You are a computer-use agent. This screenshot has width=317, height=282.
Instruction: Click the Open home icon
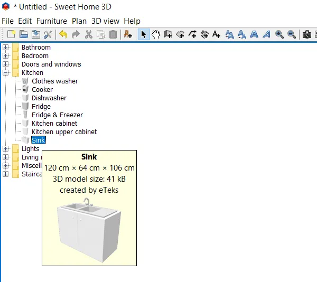pos(24,34)
